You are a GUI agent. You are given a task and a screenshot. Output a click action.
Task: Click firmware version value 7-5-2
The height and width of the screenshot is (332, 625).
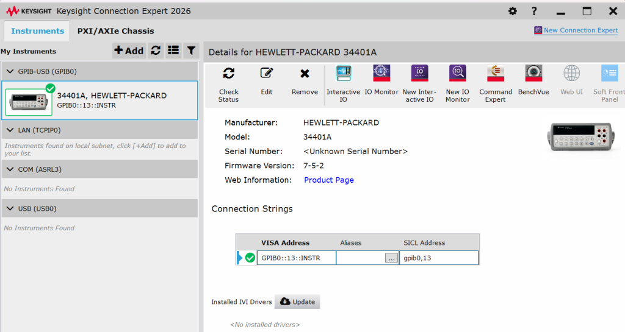point(314,166)
